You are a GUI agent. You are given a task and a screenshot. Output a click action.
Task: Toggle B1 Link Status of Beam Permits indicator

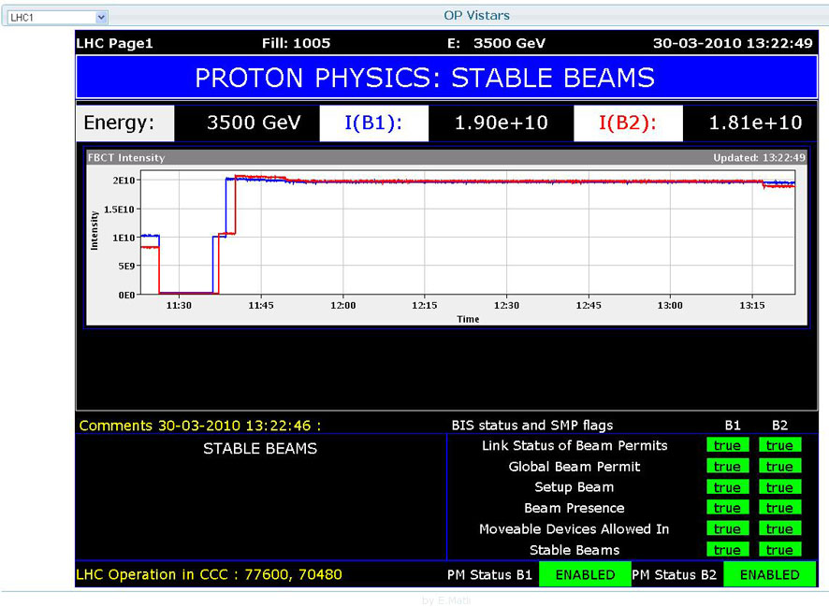click(727, 445)
